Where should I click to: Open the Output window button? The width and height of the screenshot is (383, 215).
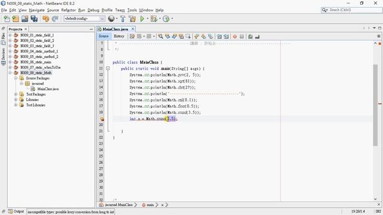pyautogui.click(x=16, y=211)
